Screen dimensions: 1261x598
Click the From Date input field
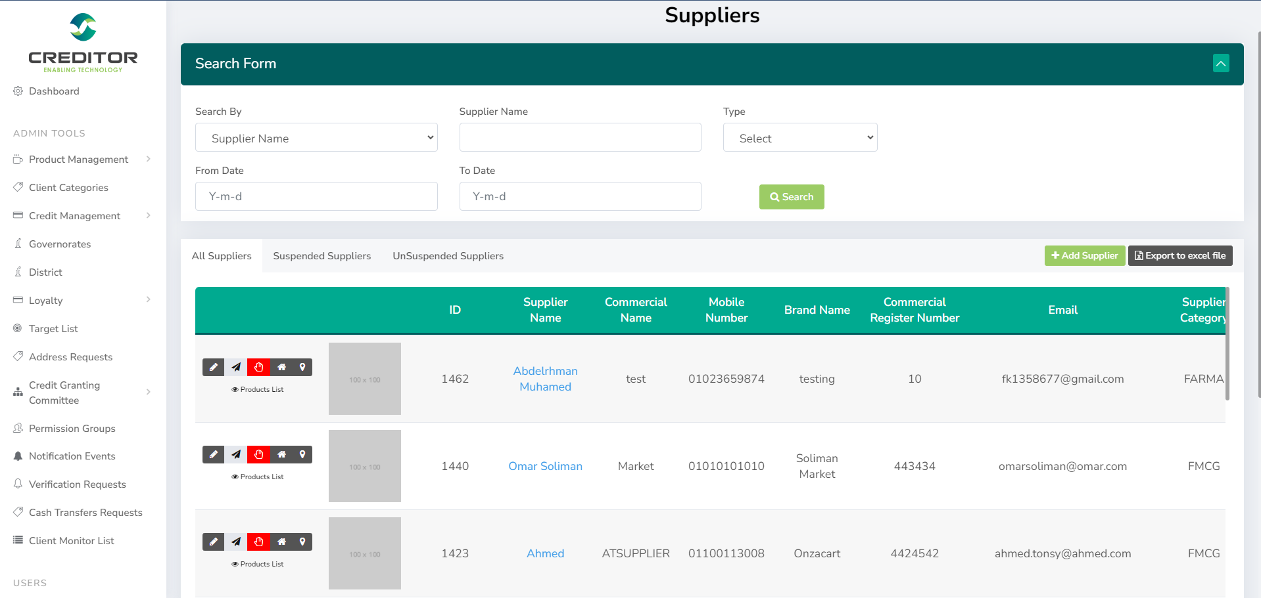pyautogui.click(x=316, y=196)
